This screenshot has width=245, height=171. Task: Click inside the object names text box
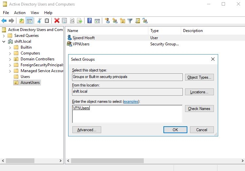point(127,114)
